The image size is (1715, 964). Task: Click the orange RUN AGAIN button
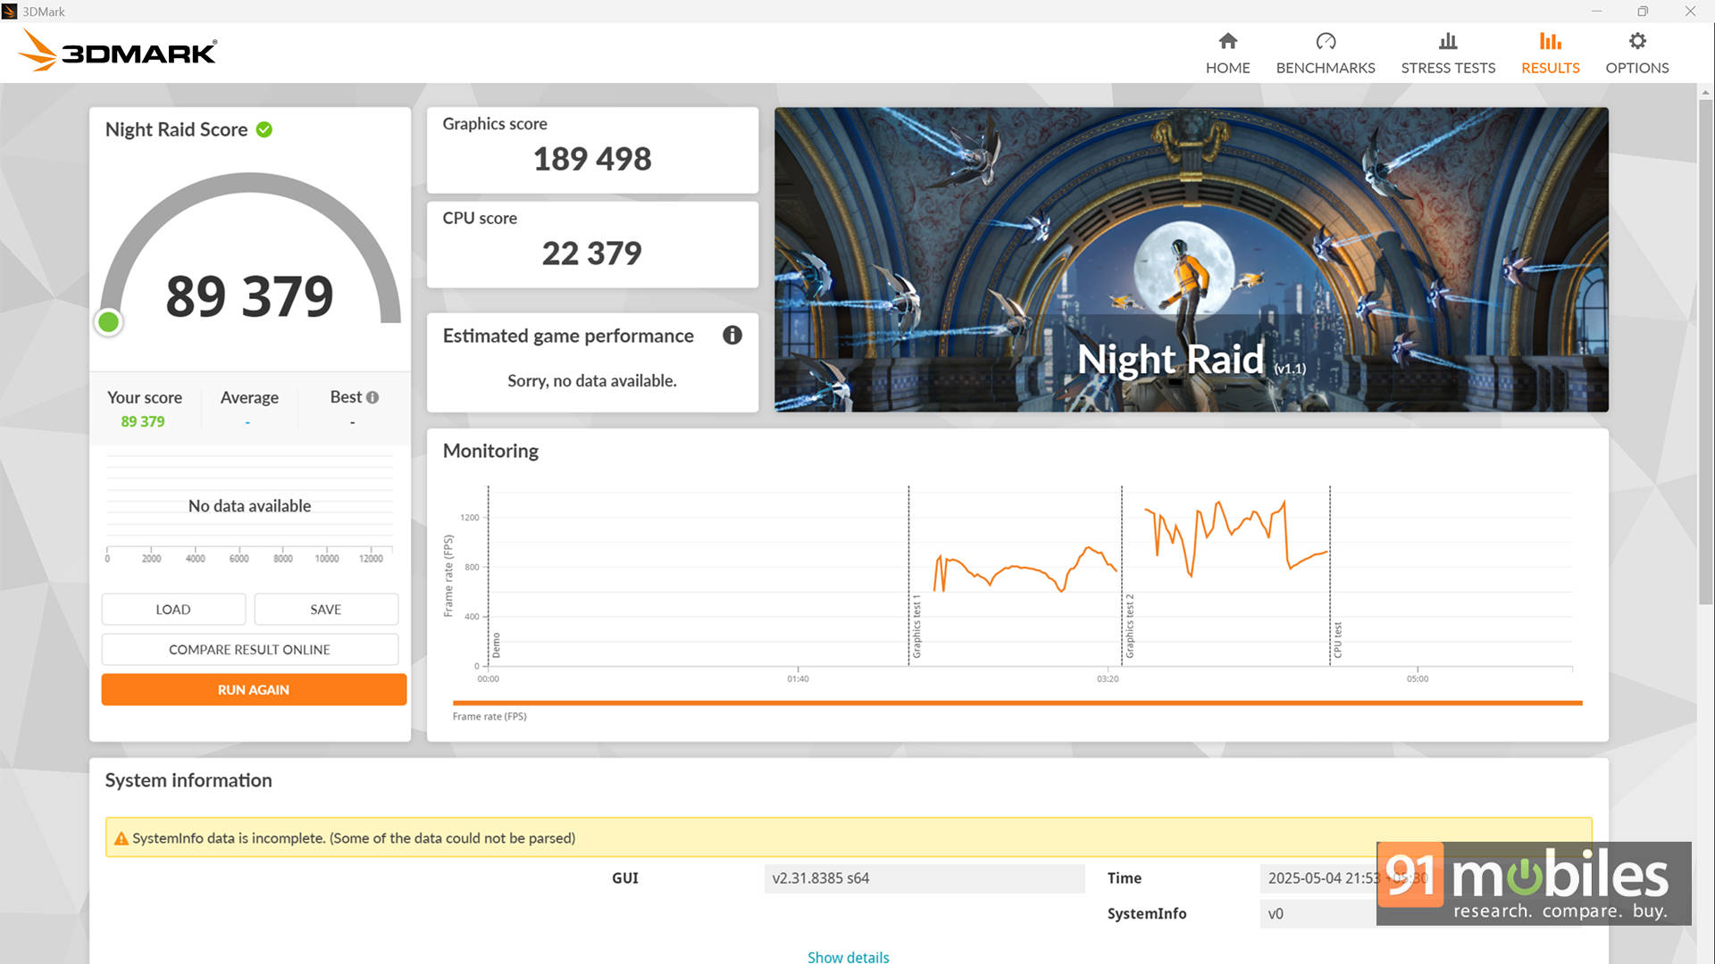[254, 689]
